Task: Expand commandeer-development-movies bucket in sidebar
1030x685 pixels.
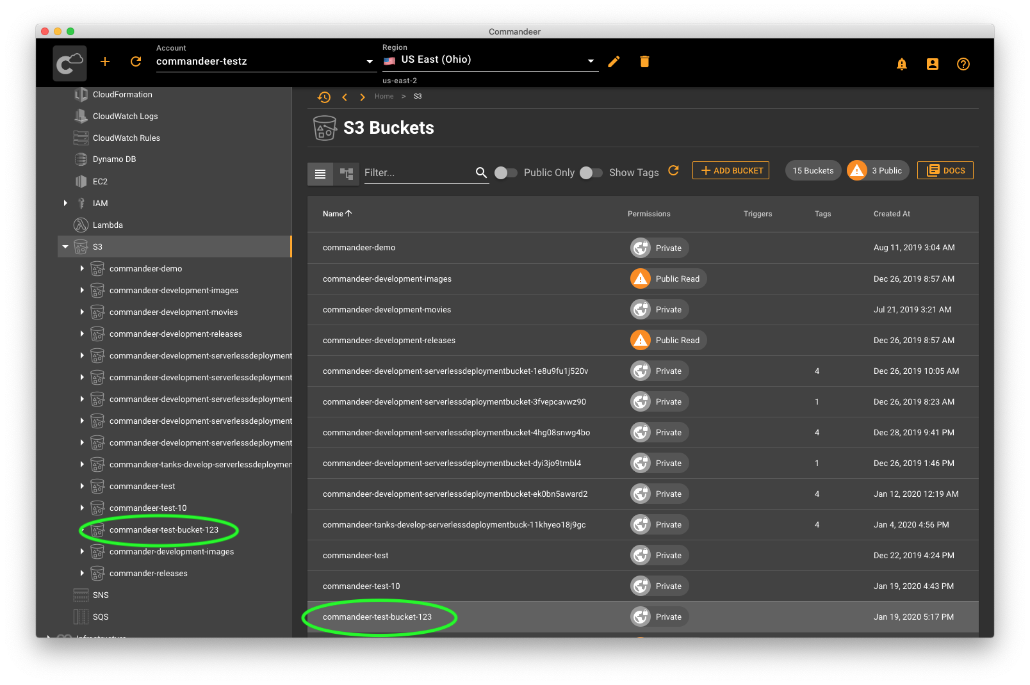Action: [x=82, y=312]
